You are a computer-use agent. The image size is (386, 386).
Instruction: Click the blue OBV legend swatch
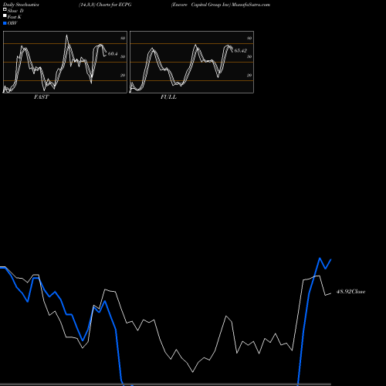click(x=5, y=23)
